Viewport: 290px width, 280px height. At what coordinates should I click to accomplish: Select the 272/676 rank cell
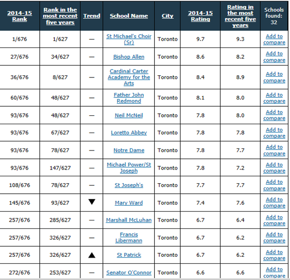(19, 273)
